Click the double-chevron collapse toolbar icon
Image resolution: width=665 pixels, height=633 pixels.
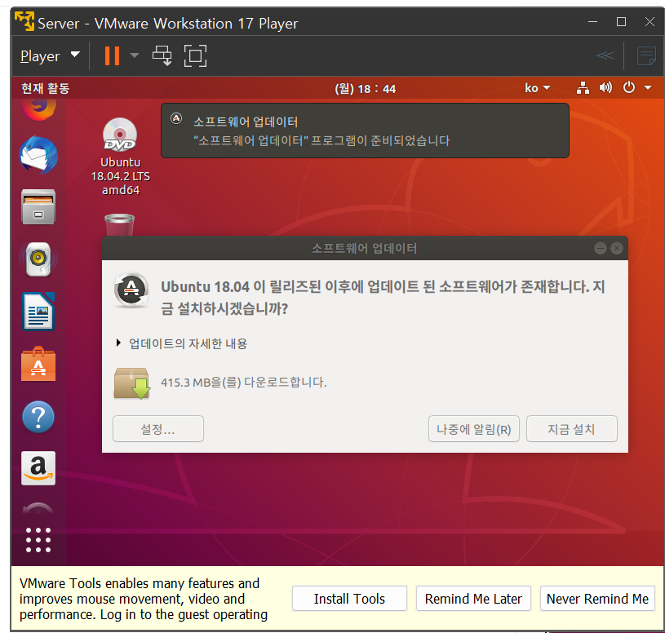(x=605, y=55)
